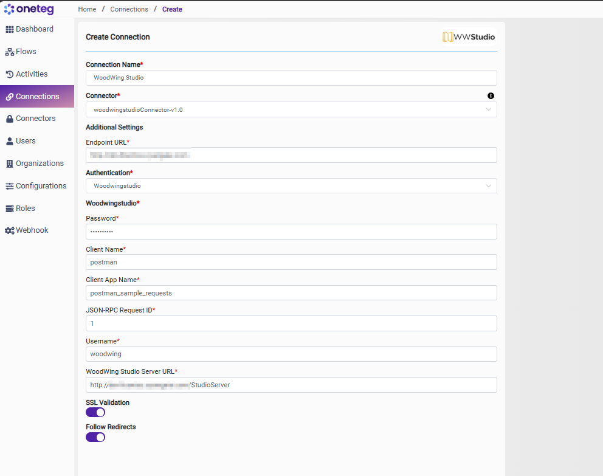Turn off Follow Redirects toggle

(95, 437)
